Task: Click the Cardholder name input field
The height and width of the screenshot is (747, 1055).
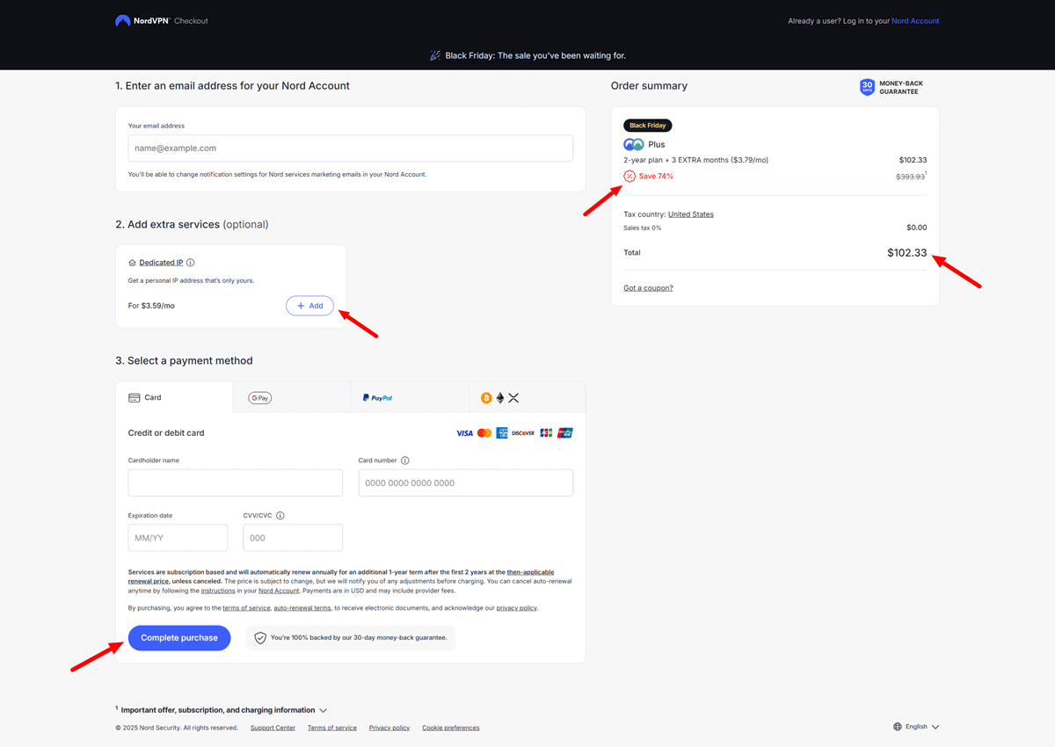Action: click(x=235, y=482)
